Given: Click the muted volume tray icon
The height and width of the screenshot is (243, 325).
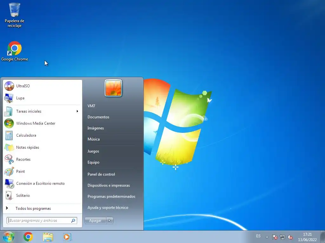Looking at the screenshot, I should [290, 237].
